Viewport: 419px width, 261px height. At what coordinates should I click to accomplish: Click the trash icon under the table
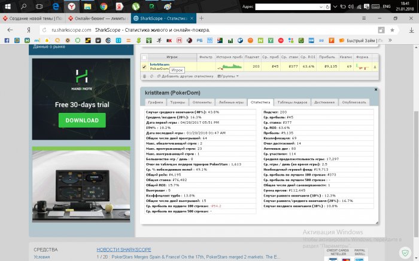[x=145, y=76]
